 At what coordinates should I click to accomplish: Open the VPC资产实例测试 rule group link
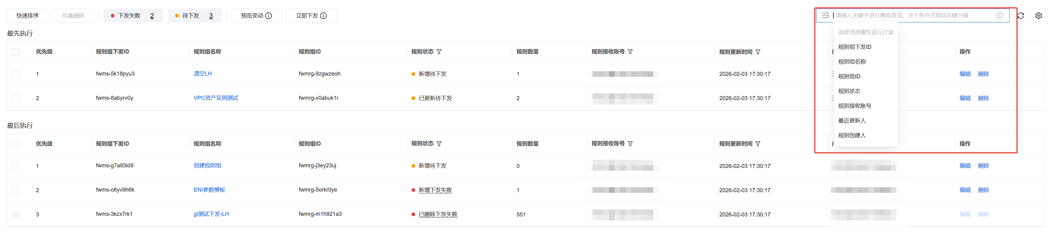216,98
